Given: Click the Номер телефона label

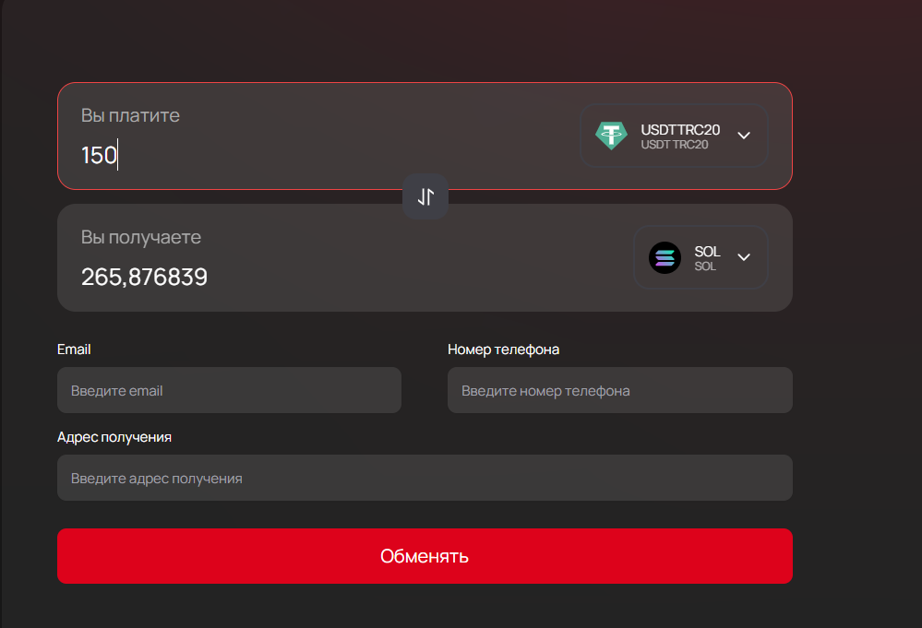Looking at the screenshot, I should pyautogui.click(x=503, y=350).
